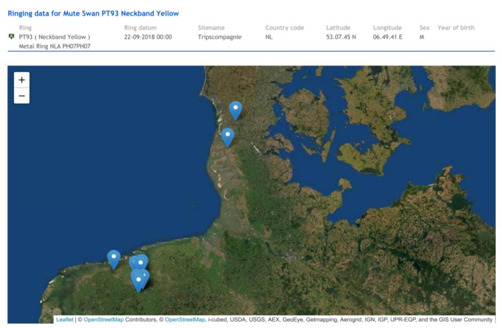Click the 'PT93 ( Neckband Yellow )' ring text
Viewport: 502px width, 328px height.
(54, 37)
